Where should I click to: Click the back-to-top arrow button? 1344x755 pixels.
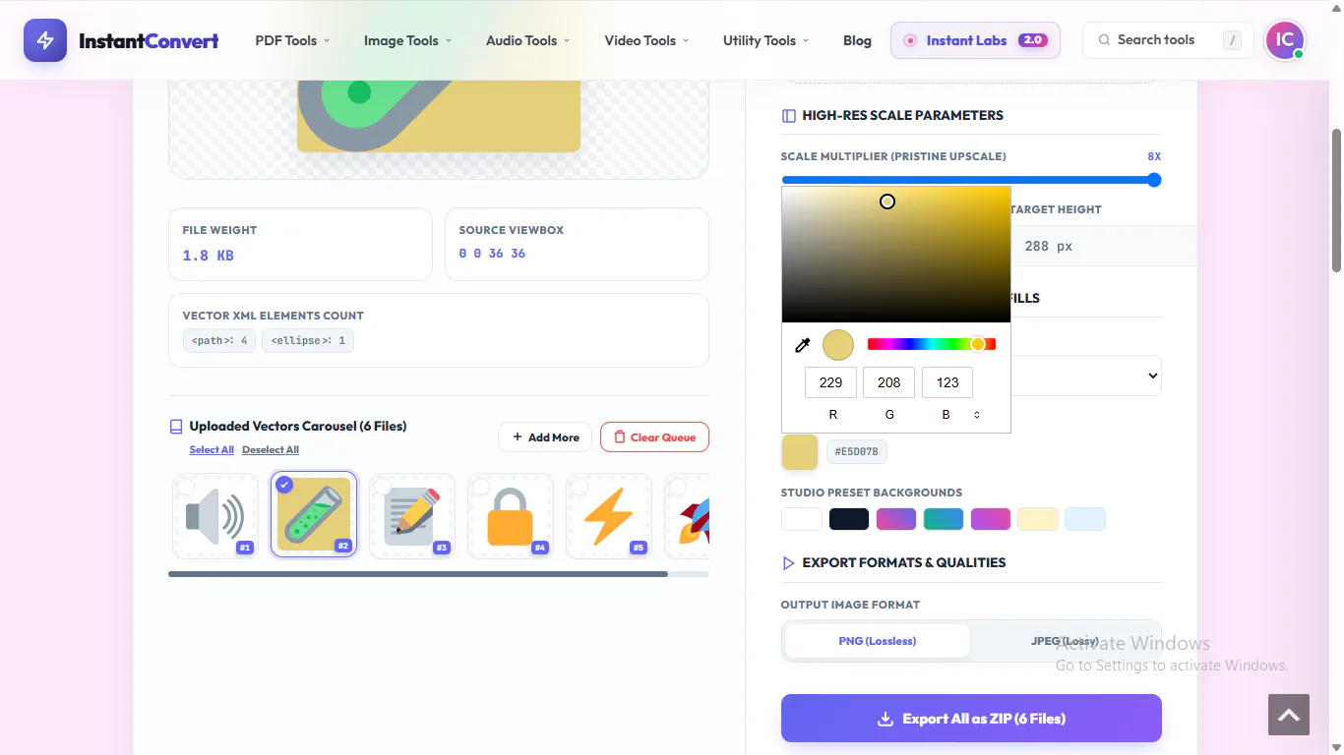pos(1289,715)
